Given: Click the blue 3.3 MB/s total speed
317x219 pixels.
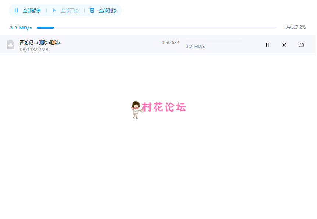Looking at the screenshot, I should [21, 28].
